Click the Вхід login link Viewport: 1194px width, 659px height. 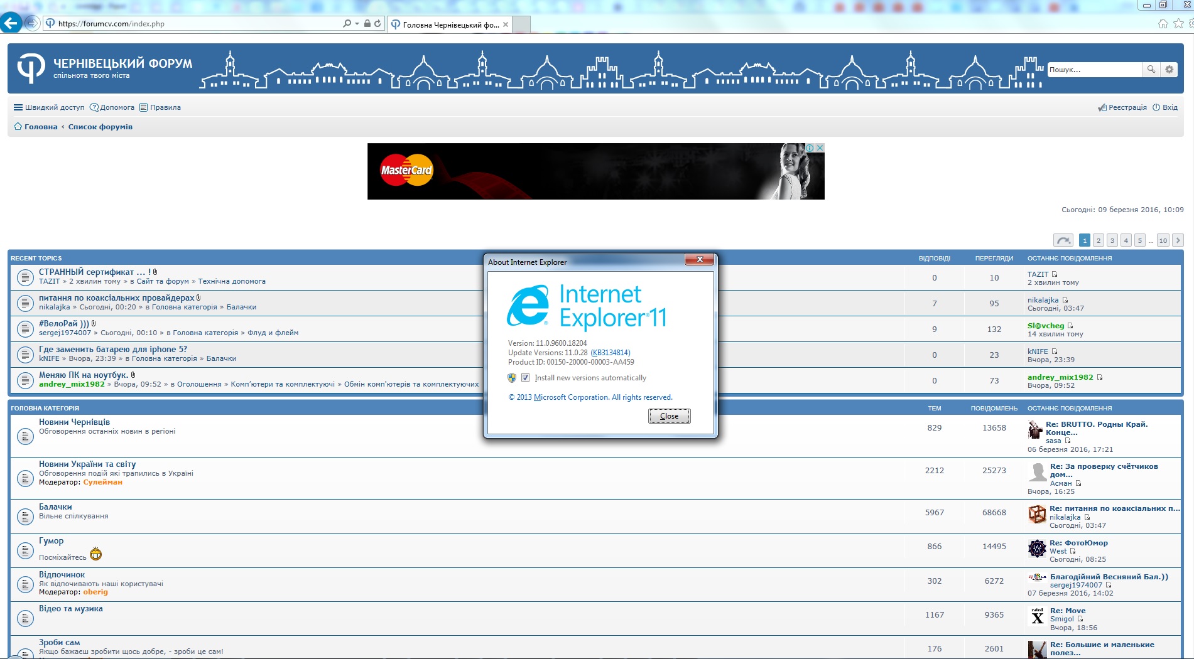click(1165, 107)
